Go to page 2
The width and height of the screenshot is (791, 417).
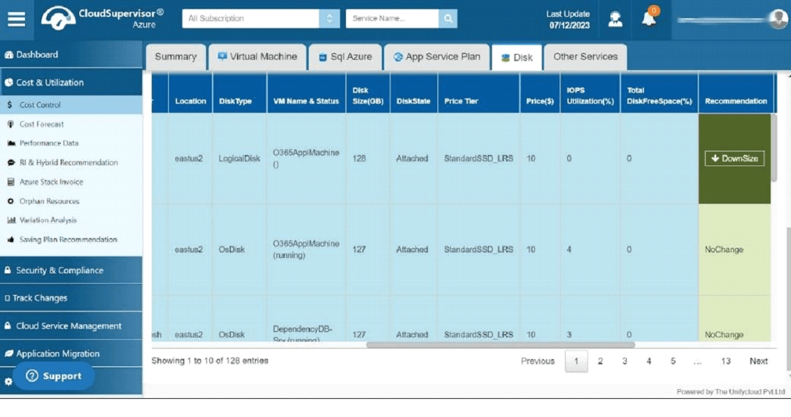[600, 361]
